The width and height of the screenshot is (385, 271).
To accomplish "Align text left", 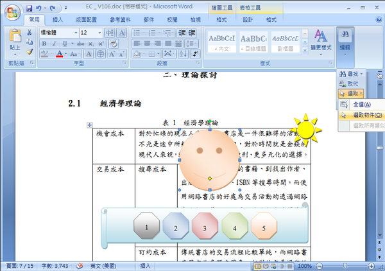I will point(137,44).
